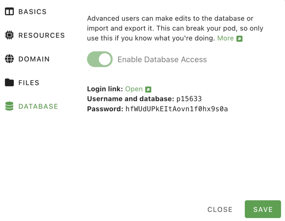The width and height of the screenshot is (285, 221).
Task: Click the Files folder icon
Action: 9,83
